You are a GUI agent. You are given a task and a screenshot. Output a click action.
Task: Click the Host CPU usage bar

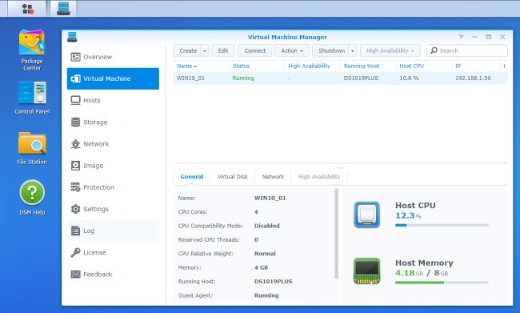click(442, 226)
